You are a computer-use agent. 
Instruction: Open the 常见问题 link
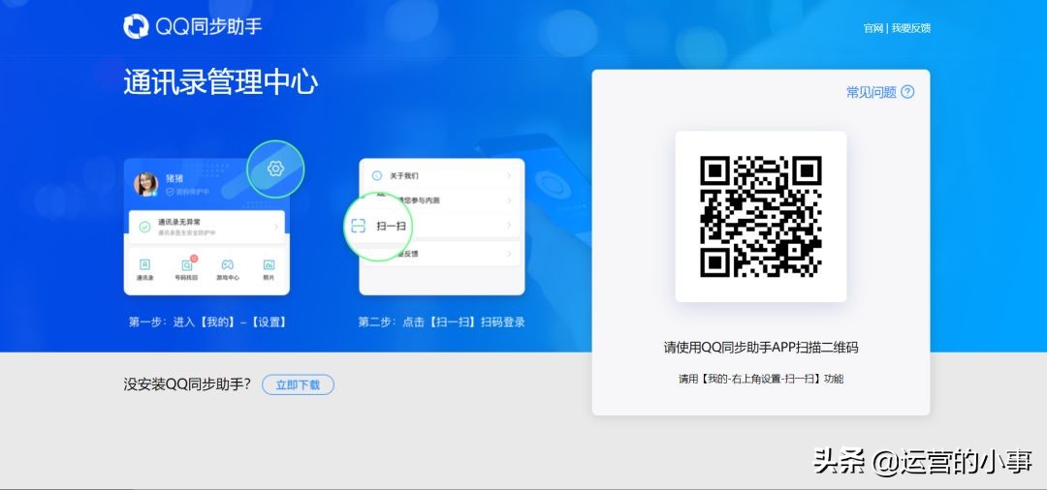[872, 93]
